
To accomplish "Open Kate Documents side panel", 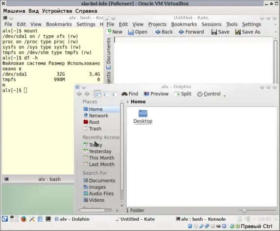I will 109,53.
